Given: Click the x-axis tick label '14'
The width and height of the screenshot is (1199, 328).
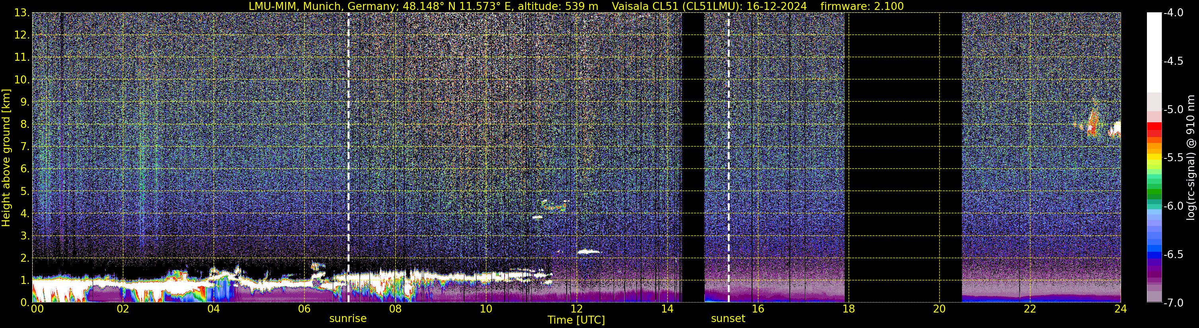Looking at the screenshot, I should (x=667, y=309).
